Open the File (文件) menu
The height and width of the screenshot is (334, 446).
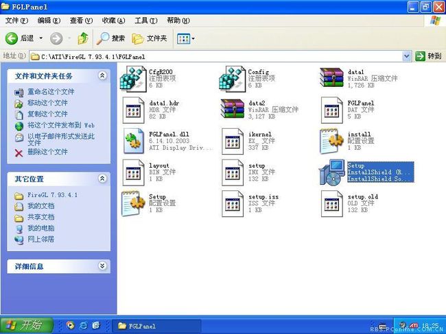point(16,21)
